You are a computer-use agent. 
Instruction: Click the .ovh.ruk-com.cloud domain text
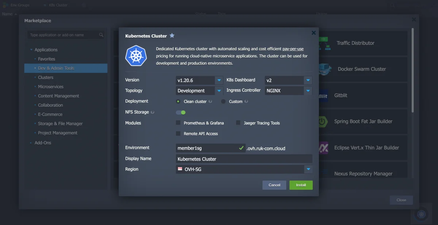coord(266,148)
